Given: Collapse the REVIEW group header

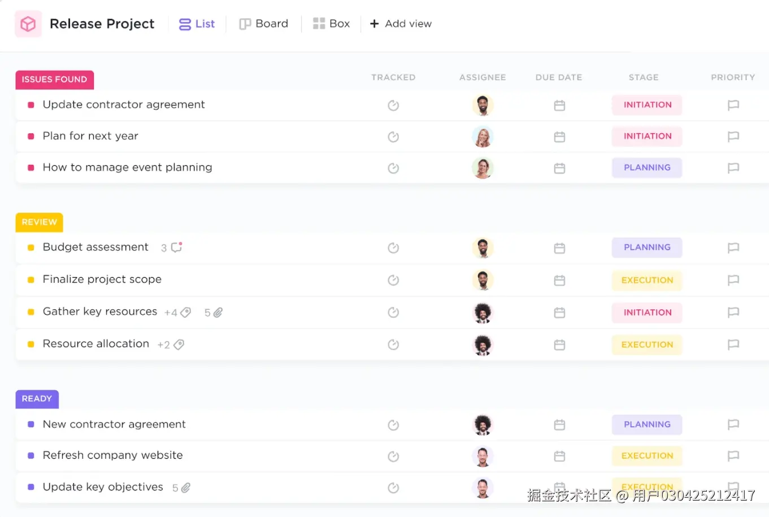Looking at the screenshot, I should pos(39,222).
